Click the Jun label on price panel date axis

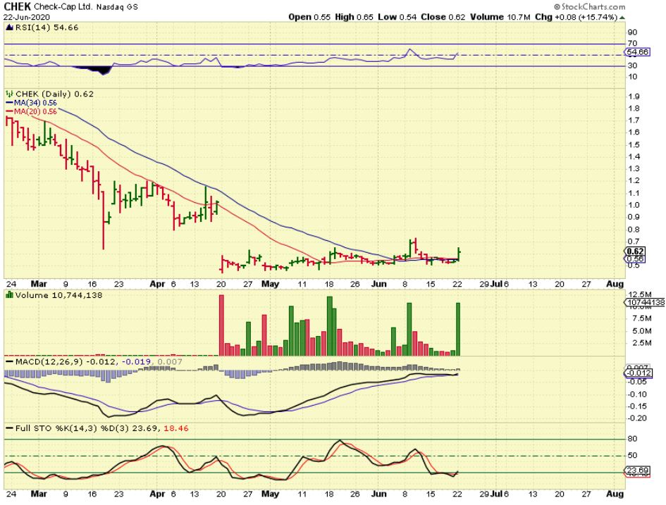(x=379, y=283)
